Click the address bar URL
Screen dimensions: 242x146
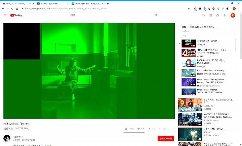[x=66, y=9]
